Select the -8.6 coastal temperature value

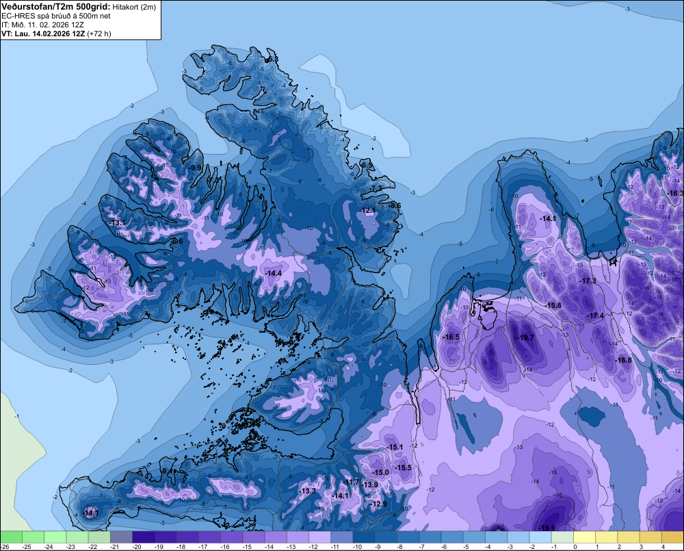pyautogui.click(x=395, y=205)
